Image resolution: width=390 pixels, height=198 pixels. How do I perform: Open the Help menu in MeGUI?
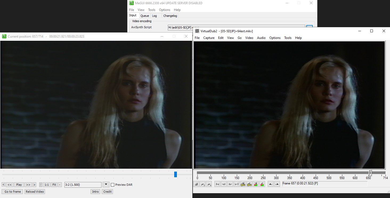pos(177,10)
